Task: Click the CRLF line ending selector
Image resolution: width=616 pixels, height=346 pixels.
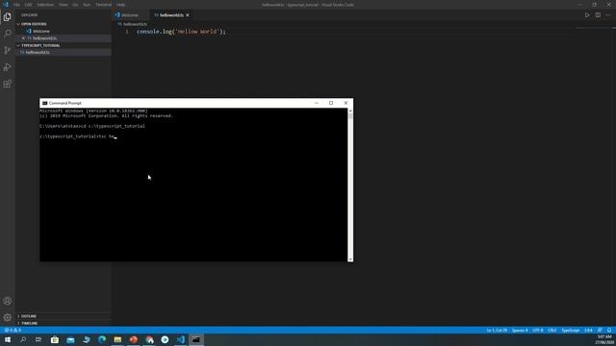Action: (552, 331)
